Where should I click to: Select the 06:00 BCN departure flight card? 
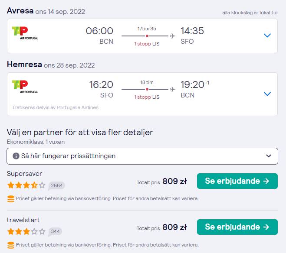click(142, 36)
